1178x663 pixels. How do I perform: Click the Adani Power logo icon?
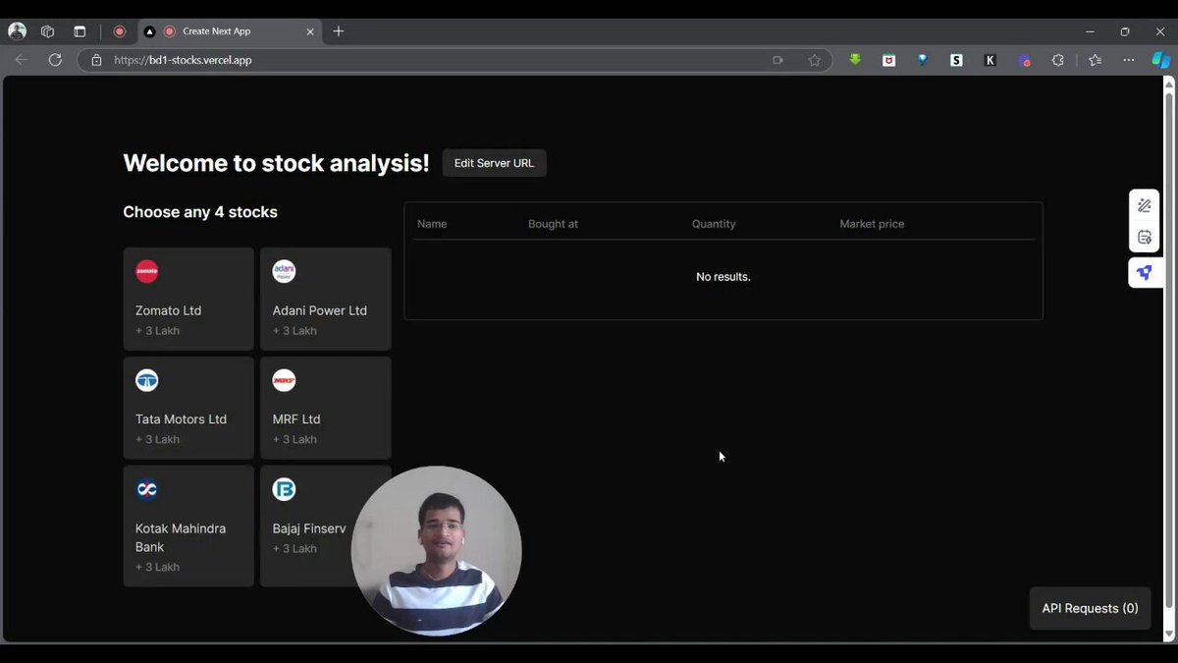[x=284, y=271]
